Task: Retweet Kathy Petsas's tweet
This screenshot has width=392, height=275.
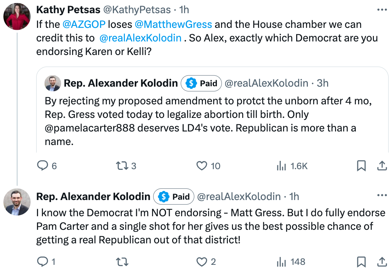Action: (x=121, y=166)
